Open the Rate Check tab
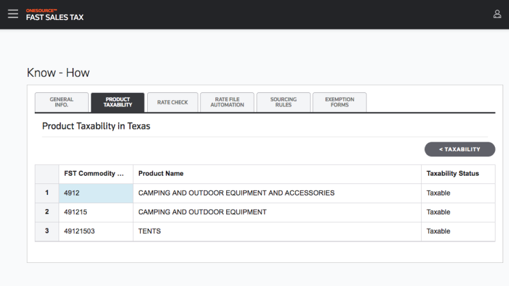The width and height of the screenshot is (509, 286). pos(172,103)
